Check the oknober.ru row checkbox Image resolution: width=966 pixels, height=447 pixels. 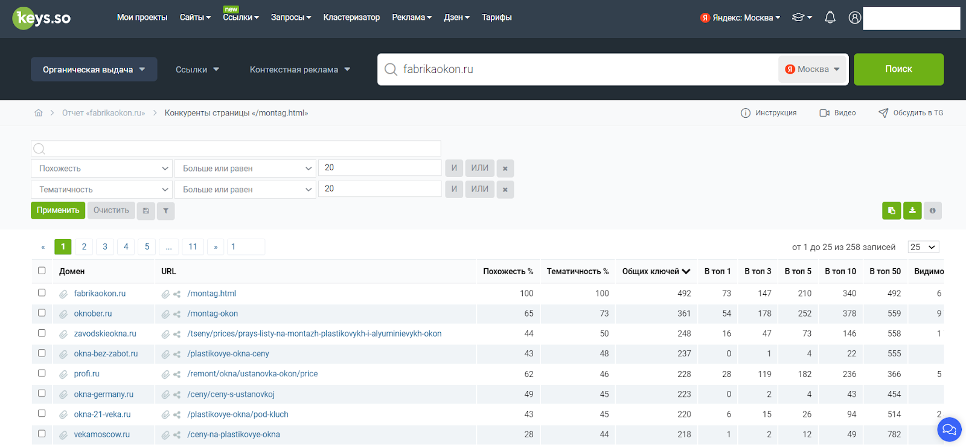tap(42, 313)
